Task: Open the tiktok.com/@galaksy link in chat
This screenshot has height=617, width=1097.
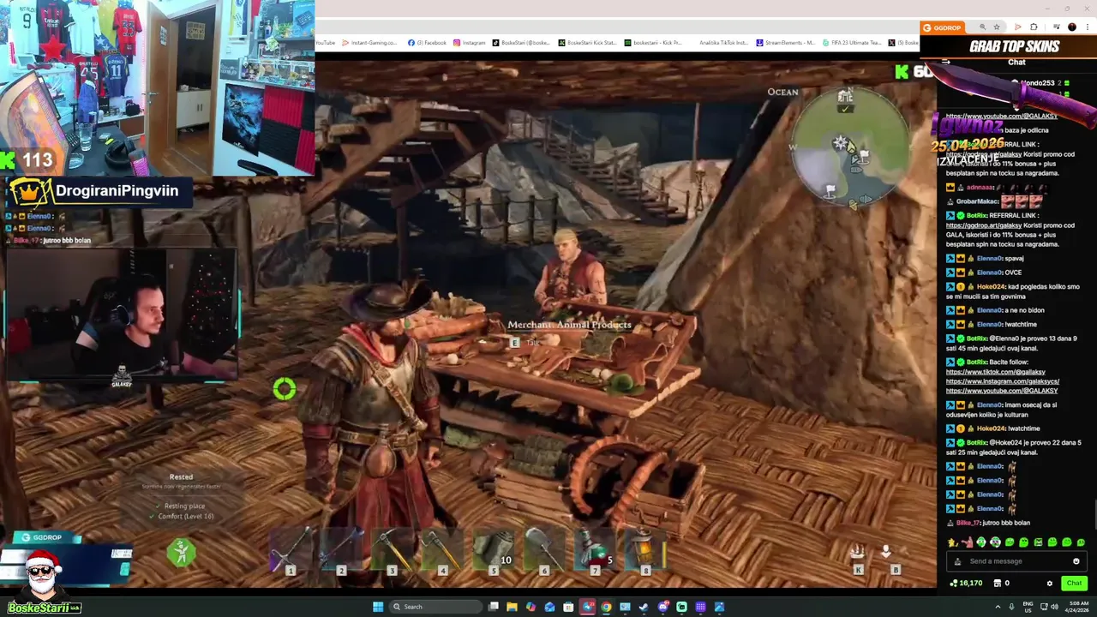Action: point(996,372)
